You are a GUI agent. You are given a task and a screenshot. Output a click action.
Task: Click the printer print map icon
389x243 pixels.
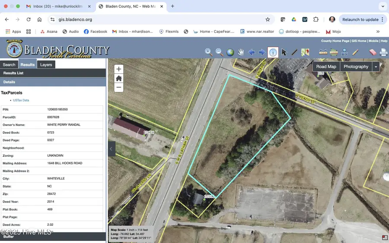[x=383, y=52]
